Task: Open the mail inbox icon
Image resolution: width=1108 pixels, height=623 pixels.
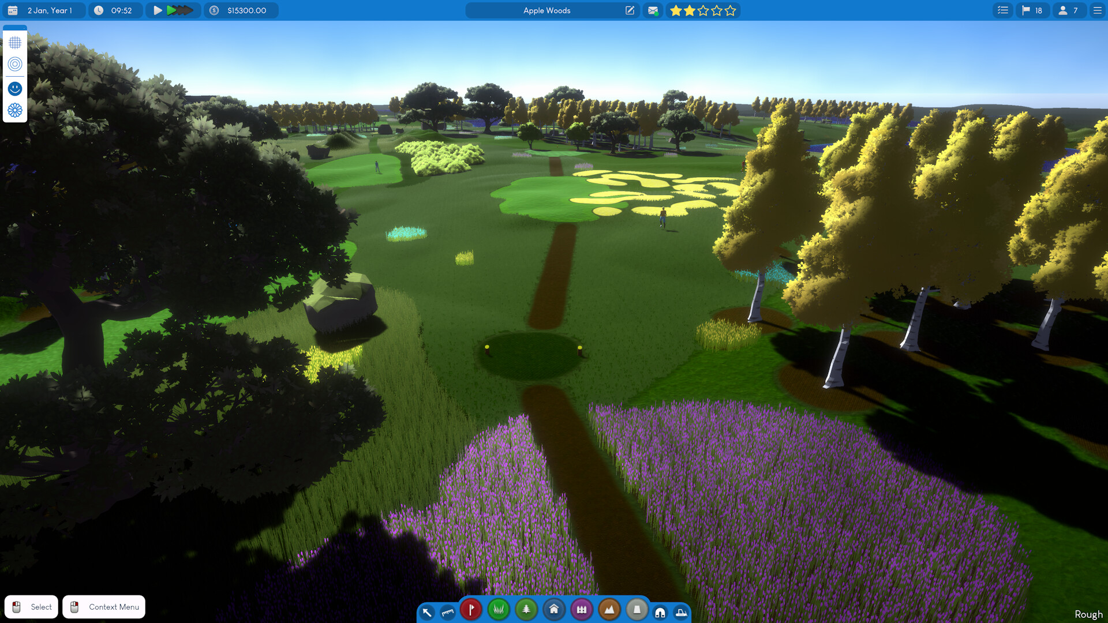Action: coord(653,10)
